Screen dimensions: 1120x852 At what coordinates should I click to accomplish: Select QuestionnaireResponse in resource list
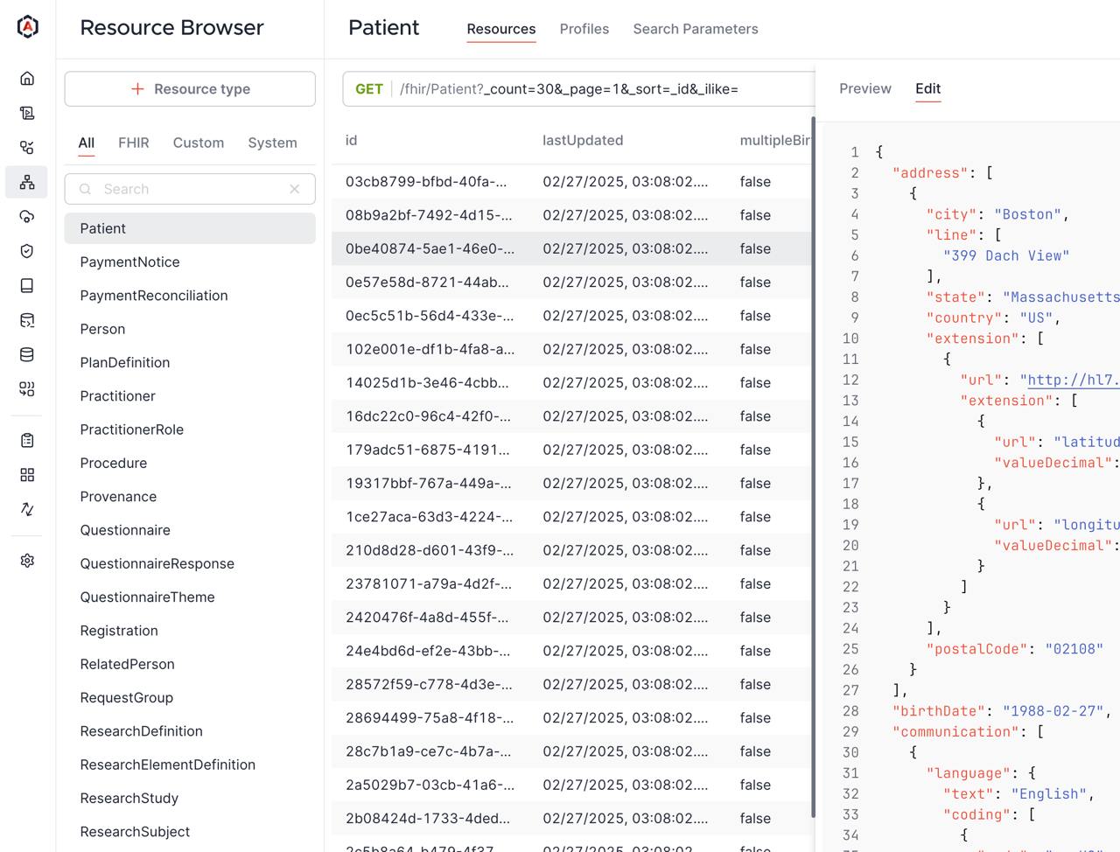click(x=190, y=563)
